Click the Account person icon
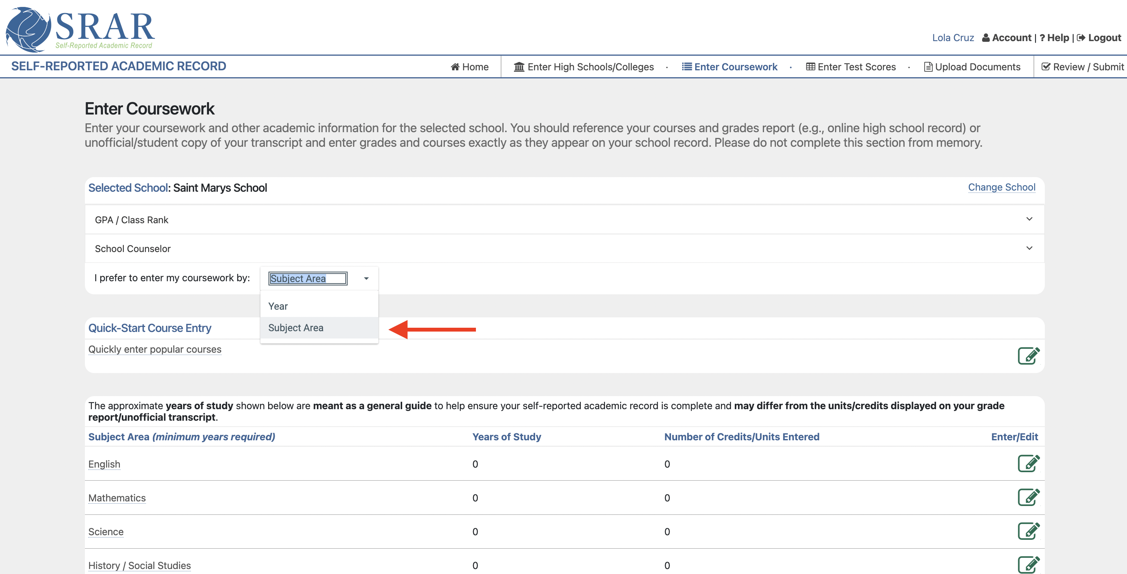 pos(986,38)
